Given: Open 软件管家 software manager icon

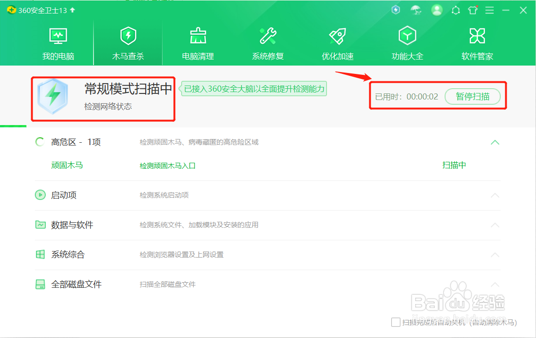Looking at the screenshot, I should pyautogui.click(x=477, y=36).
